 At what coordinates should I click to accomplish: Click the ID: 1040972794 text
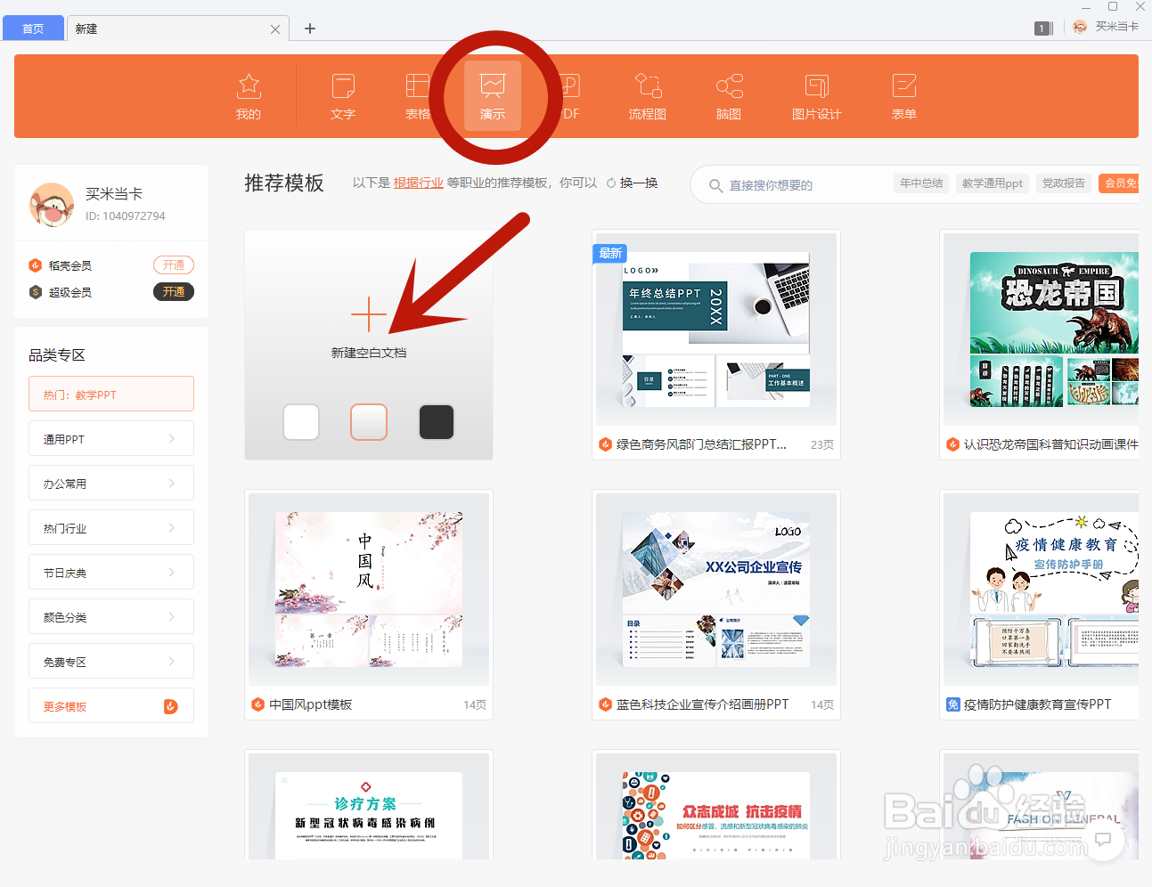[x=126, y=216]
